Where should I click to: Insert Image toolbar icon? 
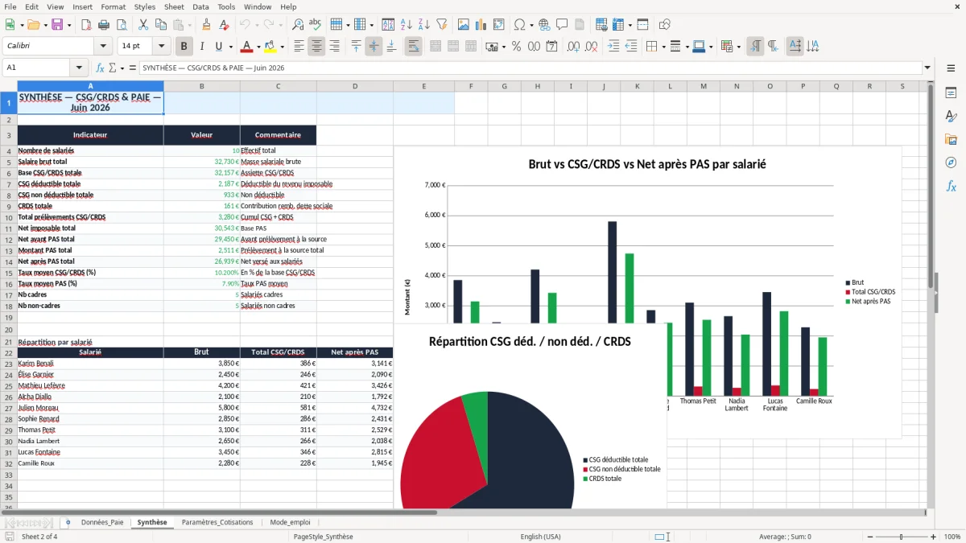coord(463,25)
